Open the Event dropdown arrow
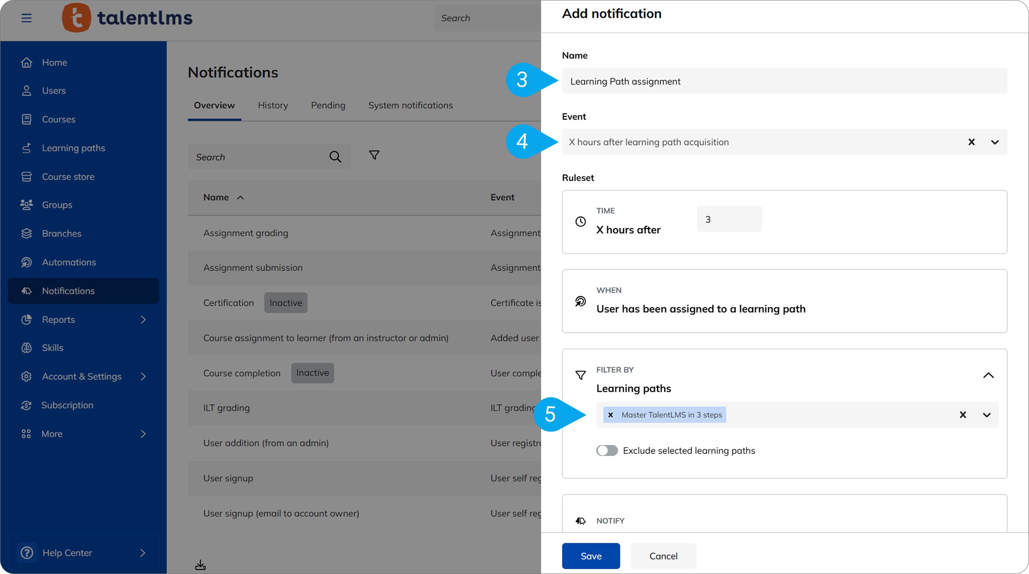 [x=995, y=142]
